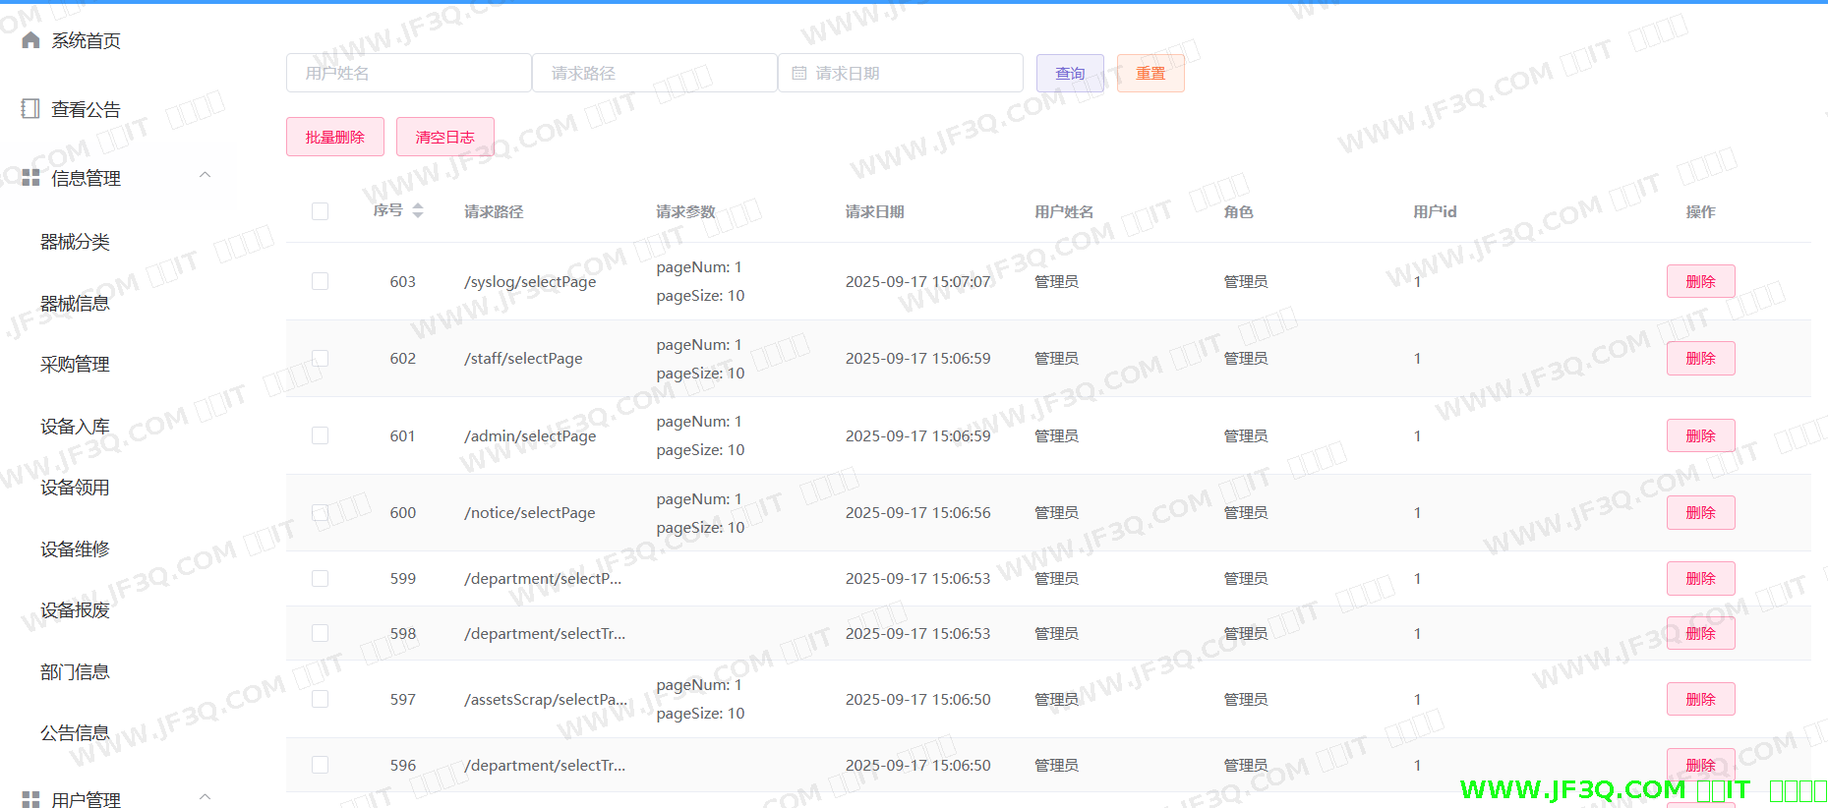Check the checkbox for log row 603
The image size is (1828, 808).
[x=320, y=281]
